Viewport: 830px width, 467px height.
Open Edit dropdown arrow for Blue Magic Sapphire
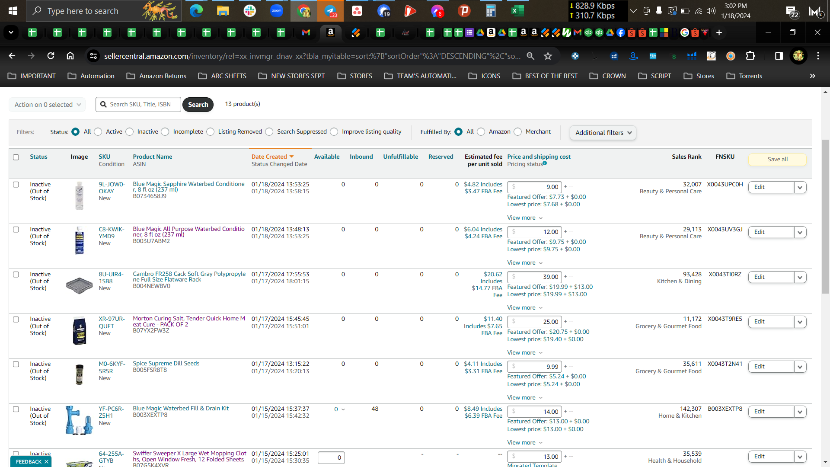pyautogui.click(x=800, y=187)
